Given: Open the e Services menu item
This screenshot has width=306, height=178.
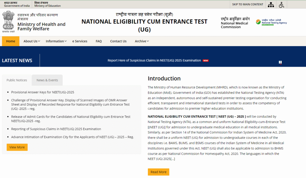Looking at the screenshot, I should 79,41.
